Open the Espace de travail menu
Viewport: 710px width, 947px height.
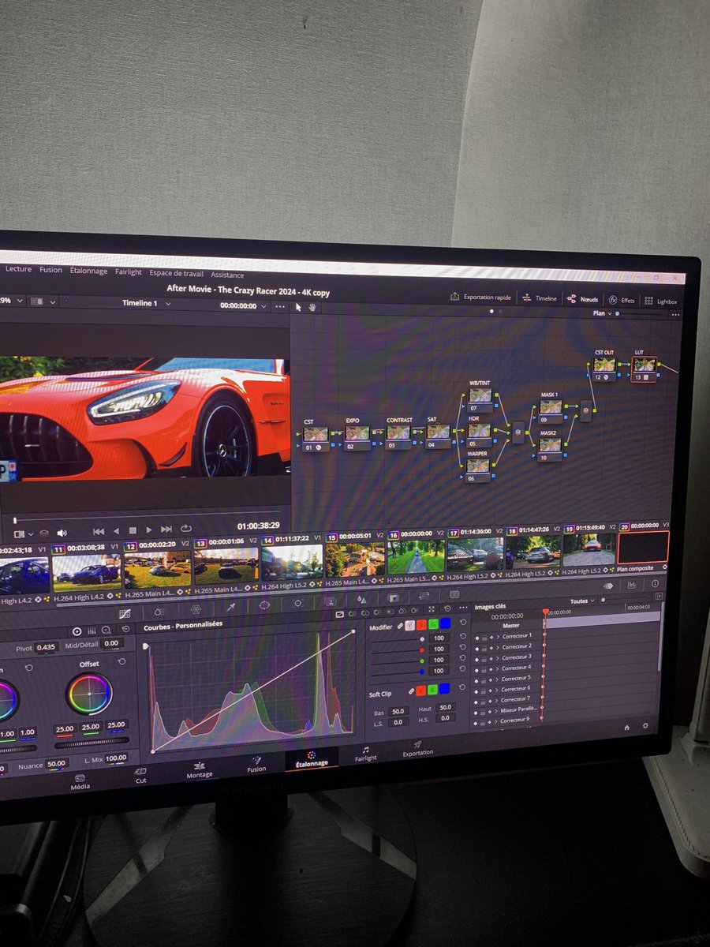176,274
